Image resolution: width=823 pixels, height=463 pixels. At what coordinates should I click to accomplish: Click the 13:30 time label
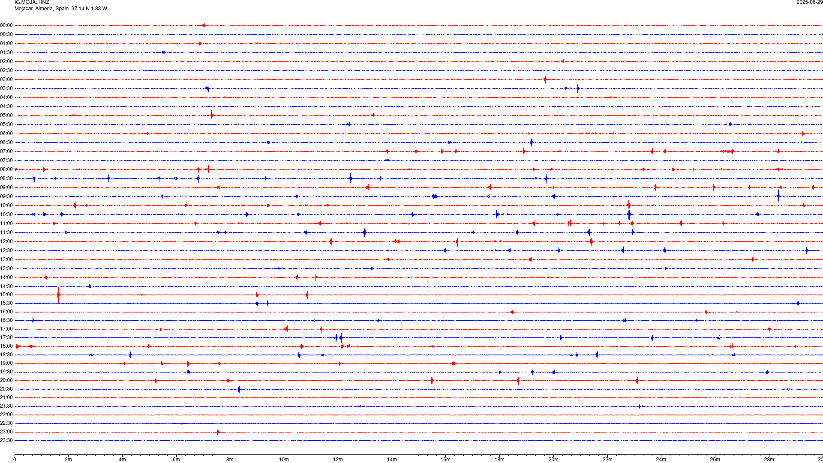click(6, 268)
